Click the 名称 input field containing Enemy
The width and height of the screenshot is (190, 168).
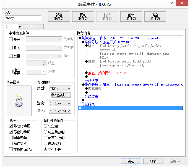click(23, 18)
